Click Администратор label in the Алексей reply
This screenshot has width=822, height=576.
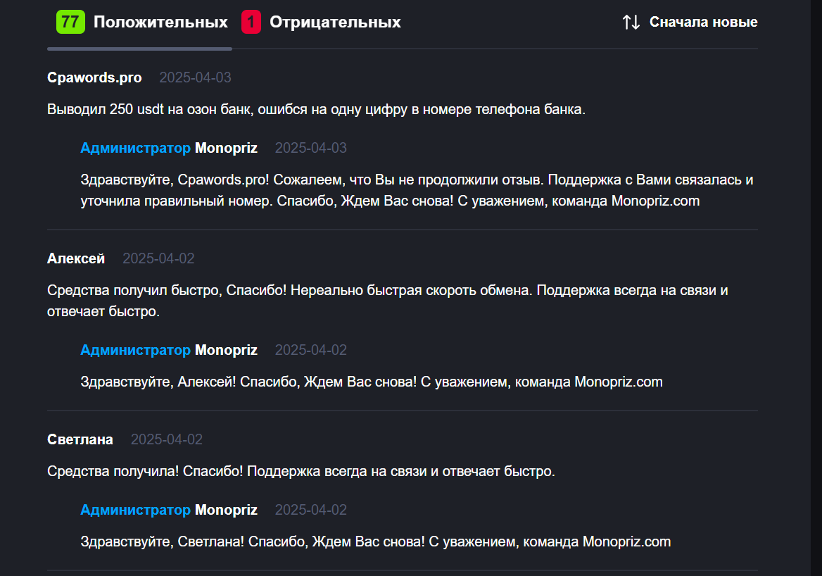click(x=135, y=350)
